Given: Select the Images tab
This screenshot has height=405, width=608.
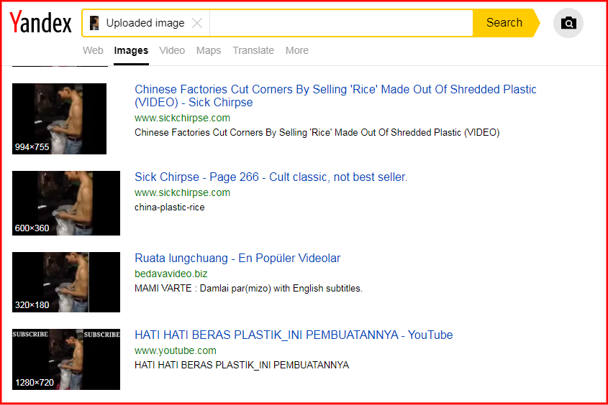Looking at the screenshot, I should 131,51.
